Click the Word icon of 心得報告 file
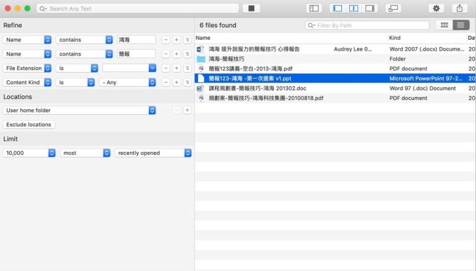This screenshot has height=271, width=476. [x=200, y=49]
